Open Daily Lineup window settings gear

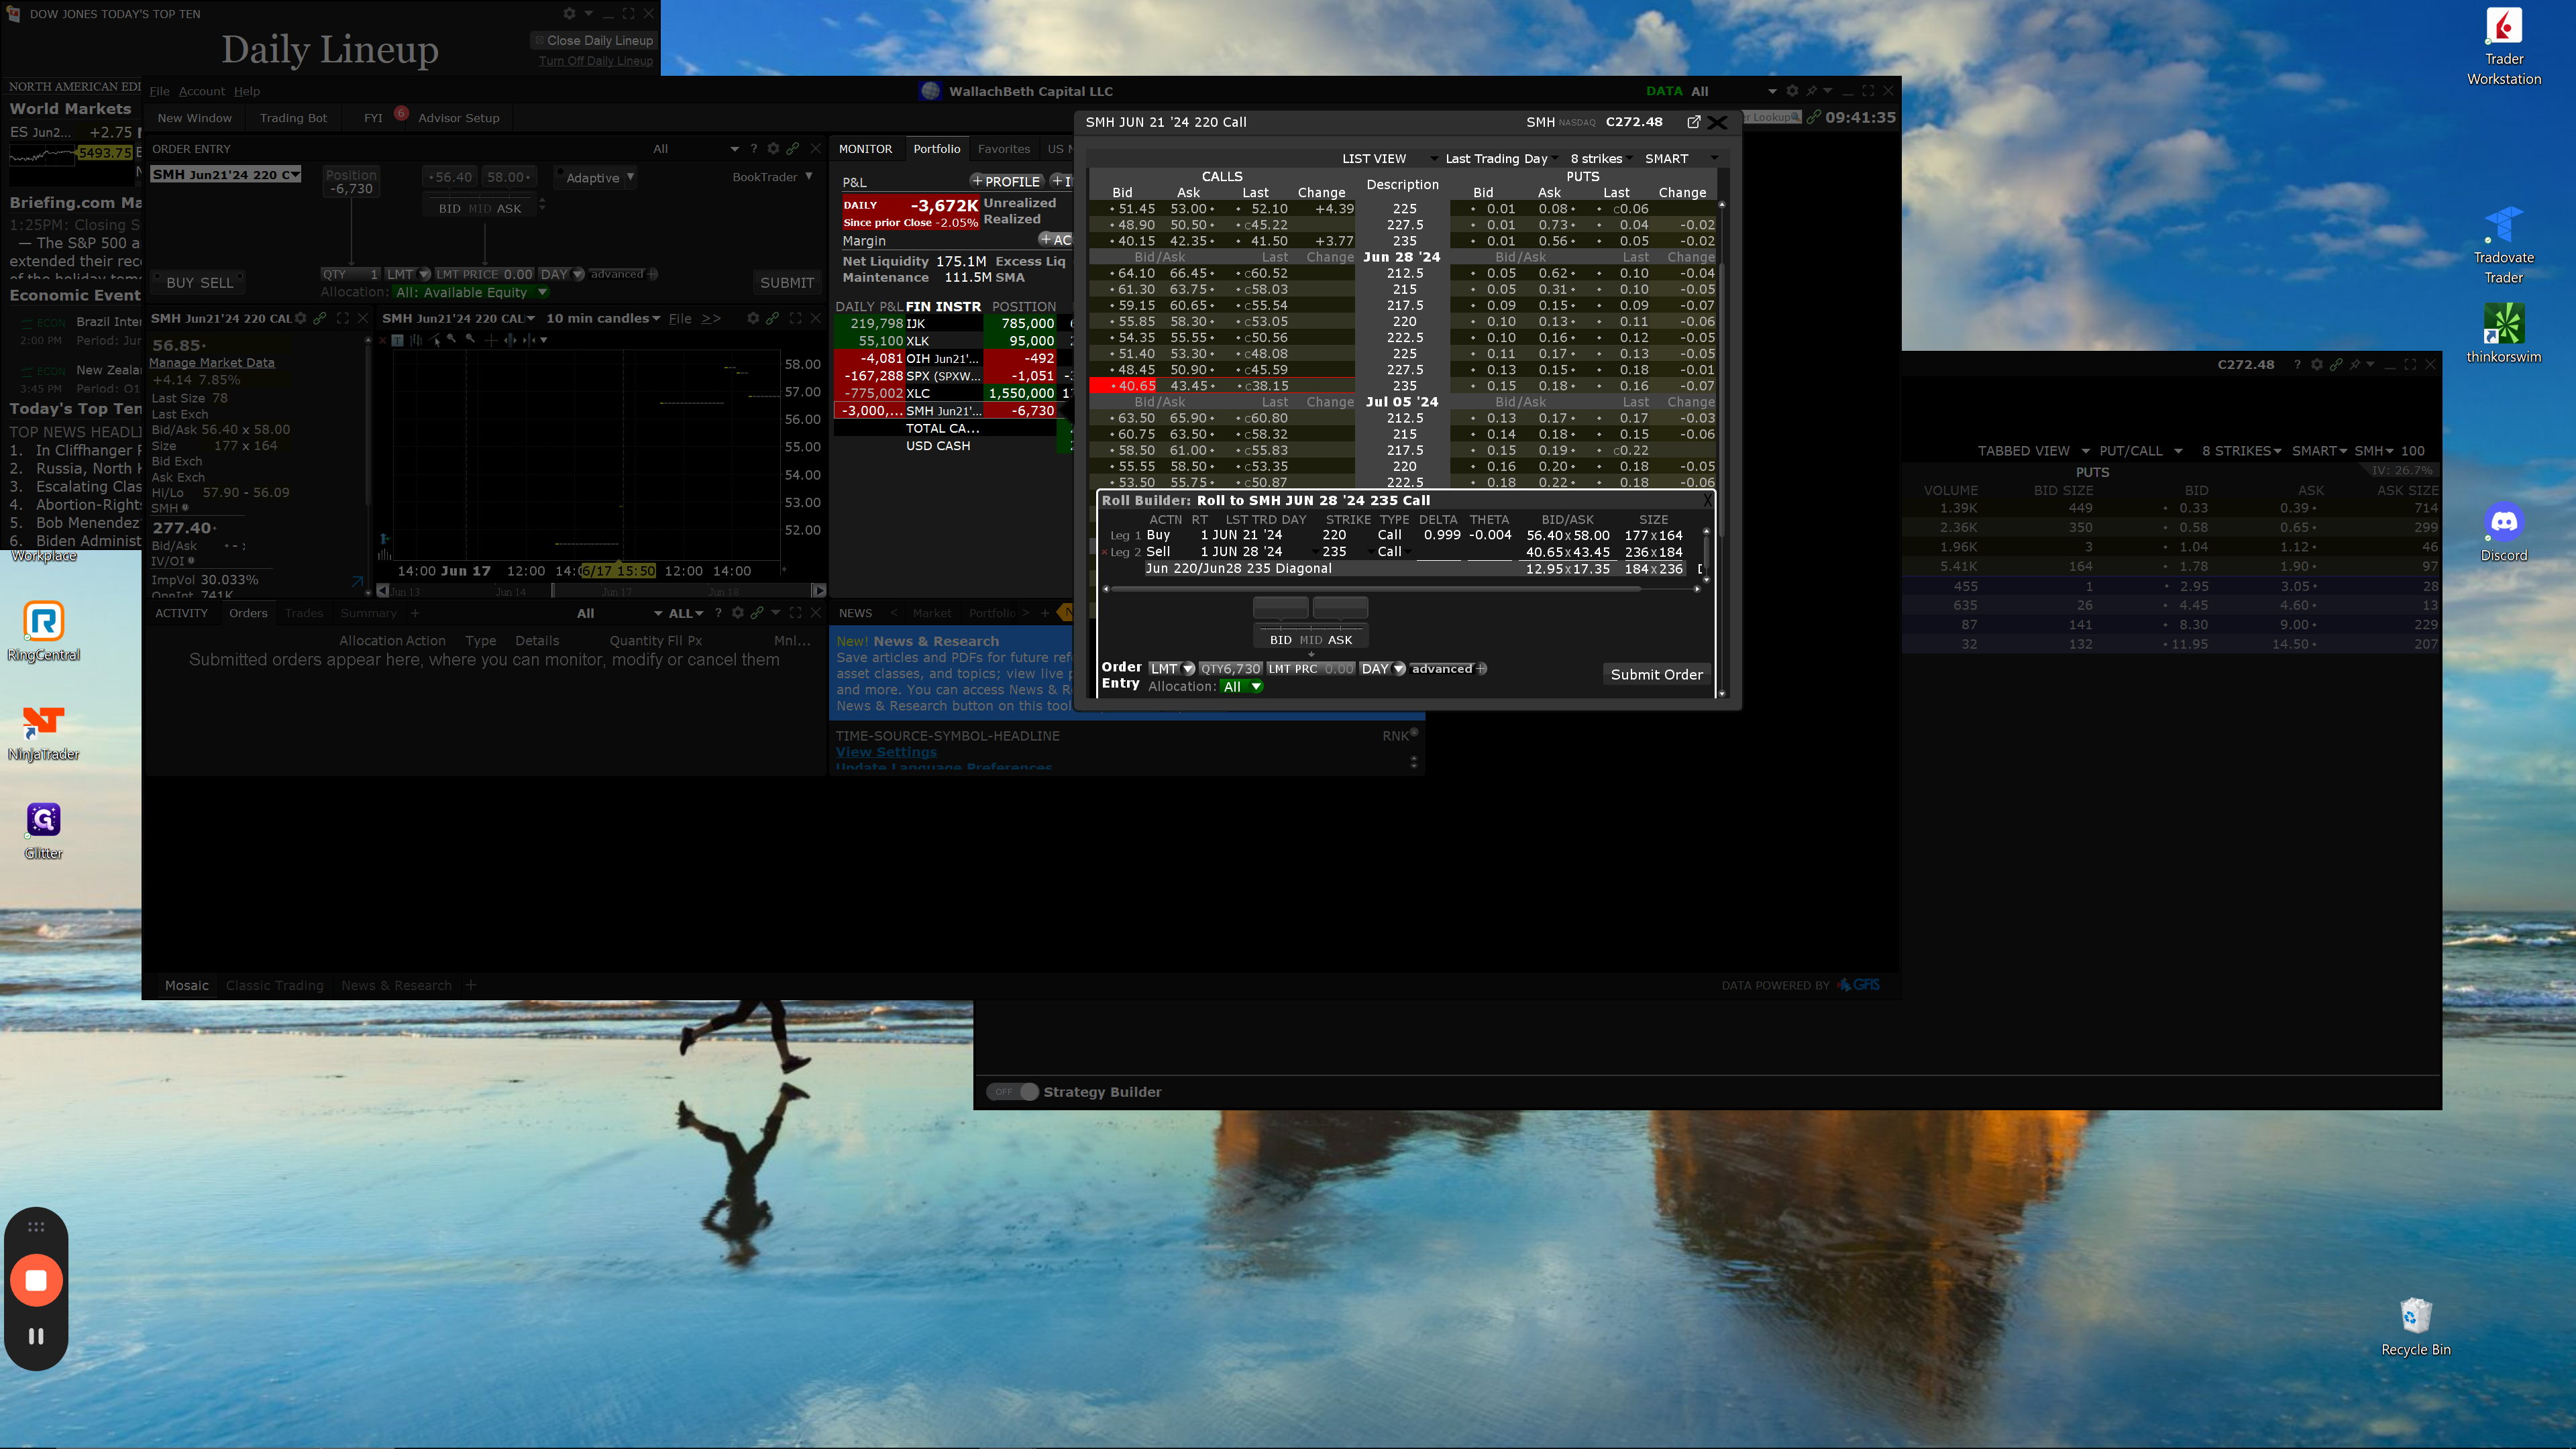click(569, 14)
